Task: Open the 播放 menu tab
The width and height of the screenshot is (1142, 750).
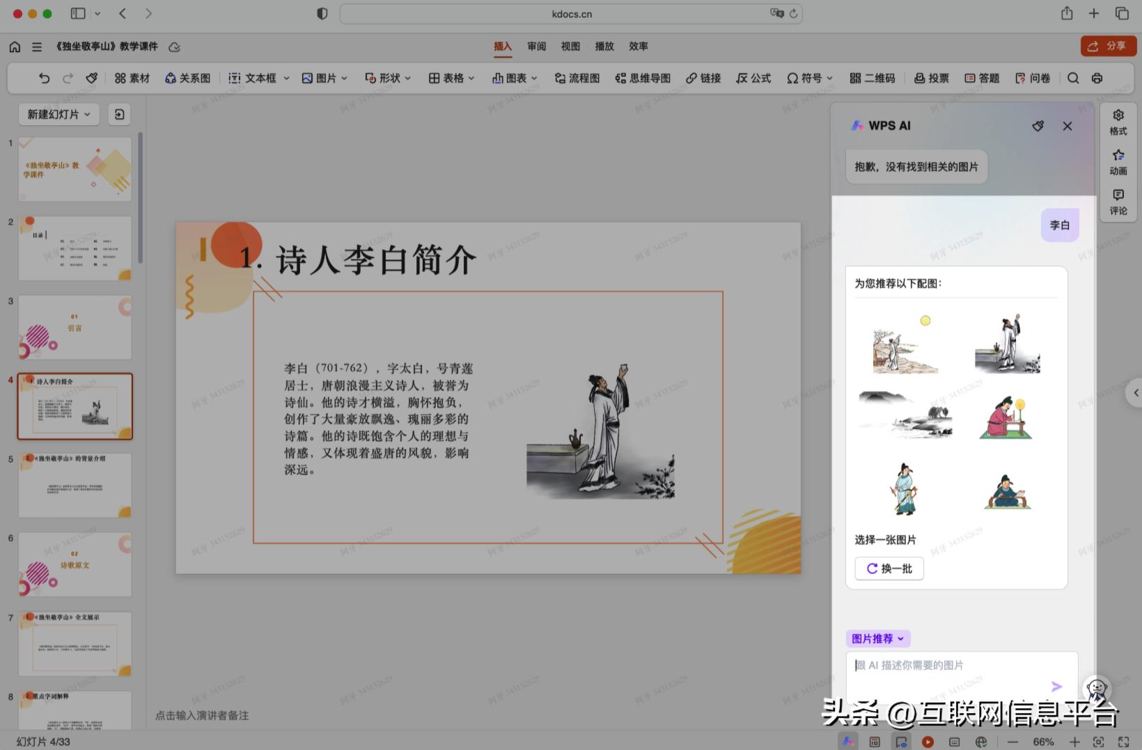Action: pos(604,46)
